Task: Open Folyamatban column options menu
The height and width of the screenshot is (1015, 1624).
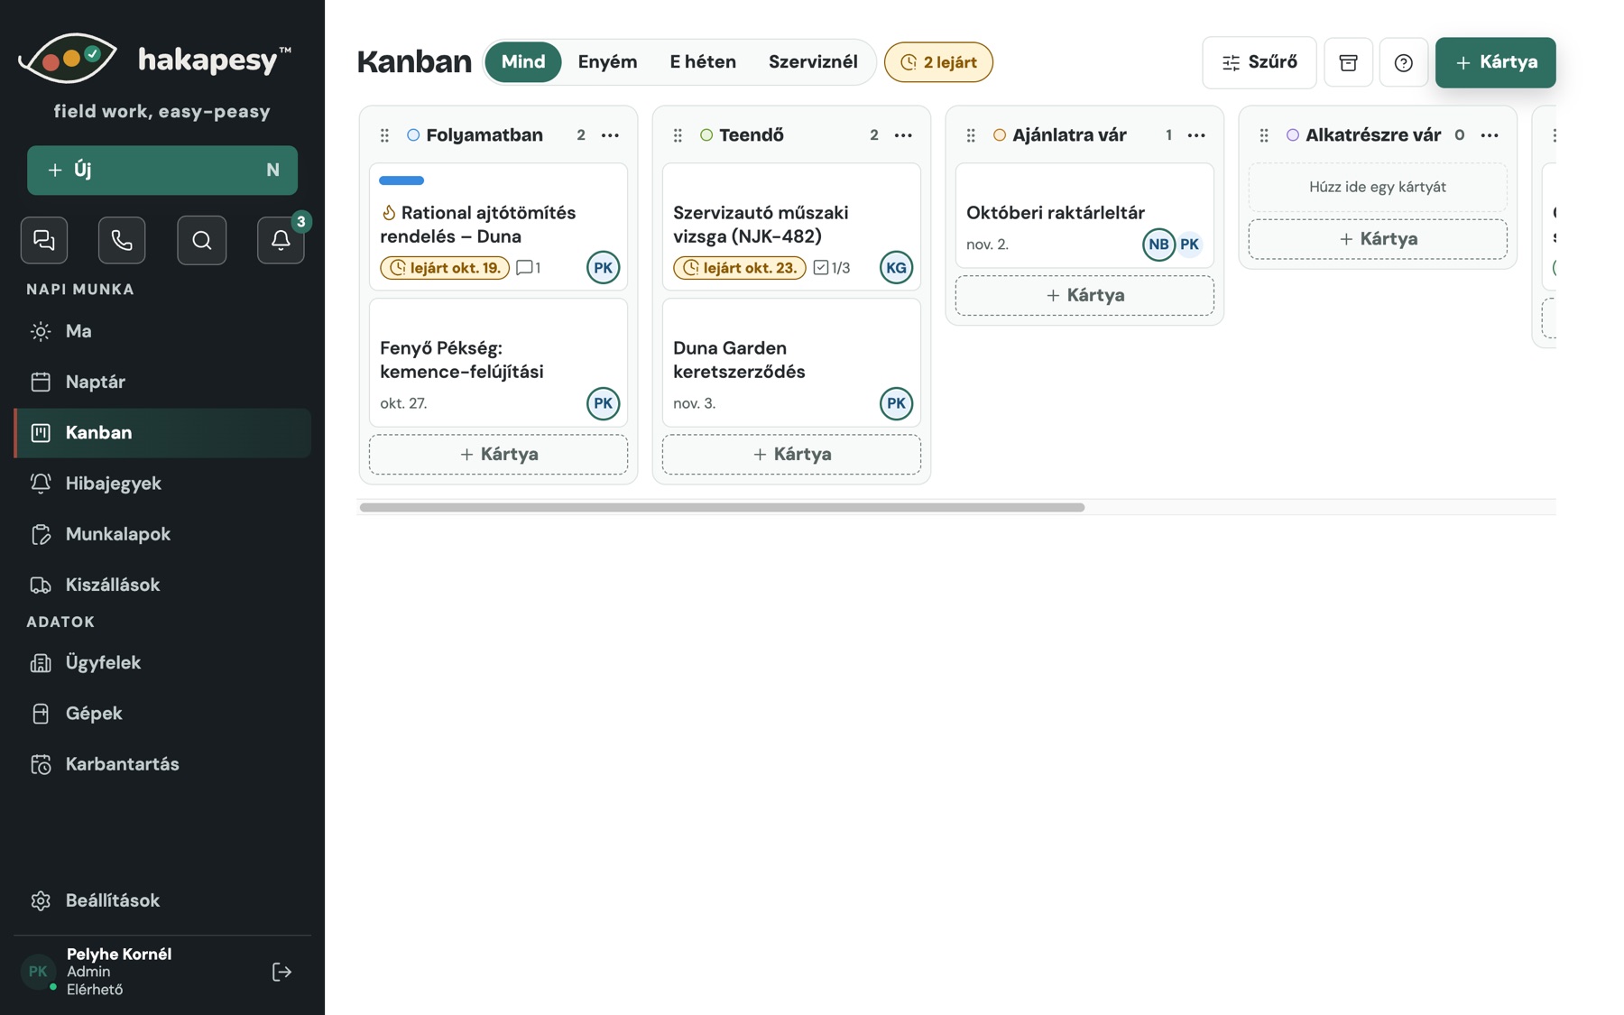Action: tap(610, 135)
